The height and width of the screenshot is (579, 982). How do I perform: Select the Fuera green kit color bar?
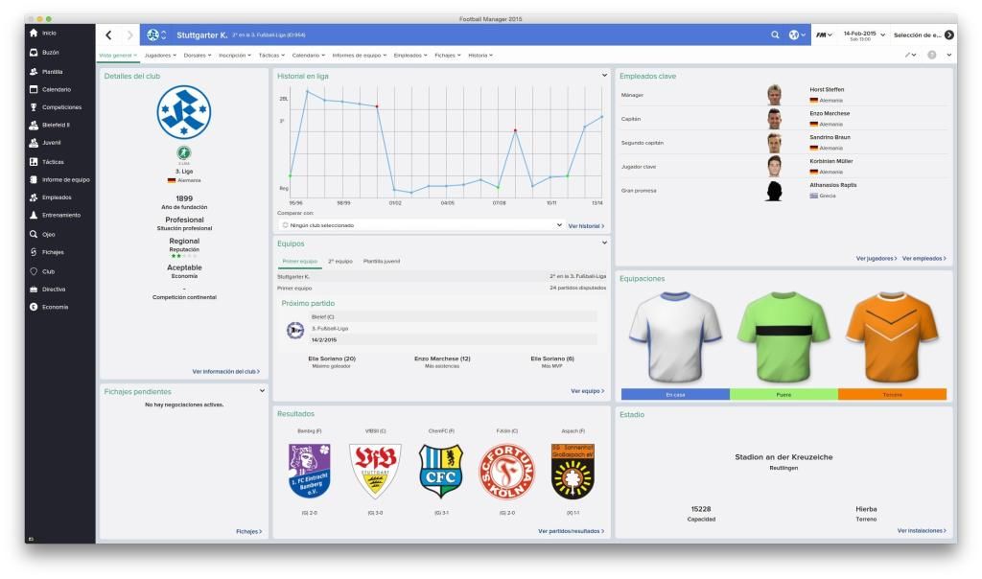tap(783, 394)
